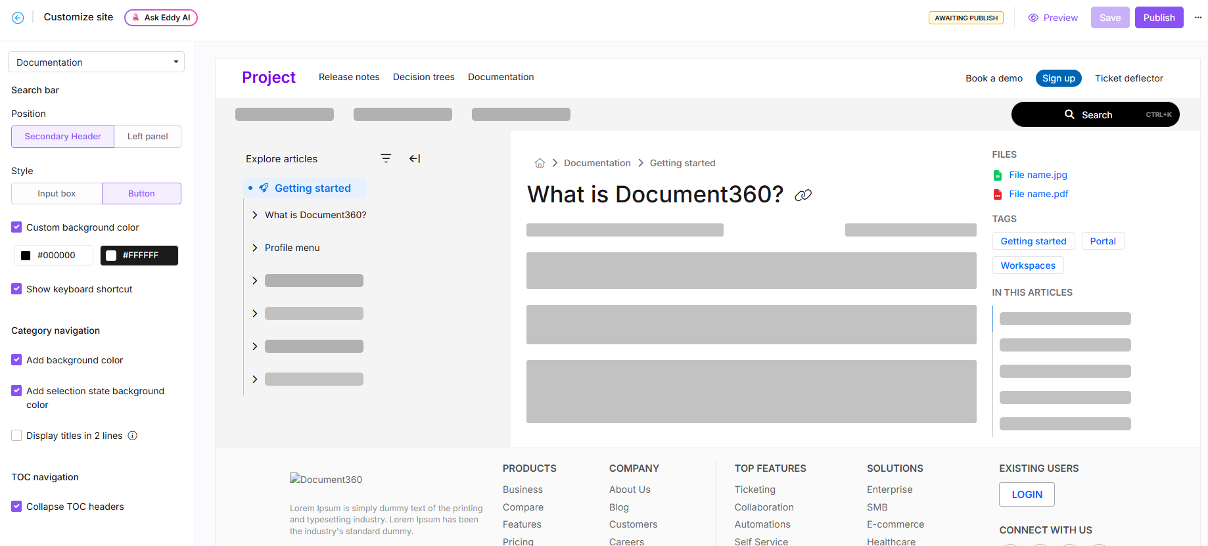This screenshot has width=1208, height=546.
Task: Open the Documentation dropdown selector
Action: pyautogui.click(x=96, y=62)
